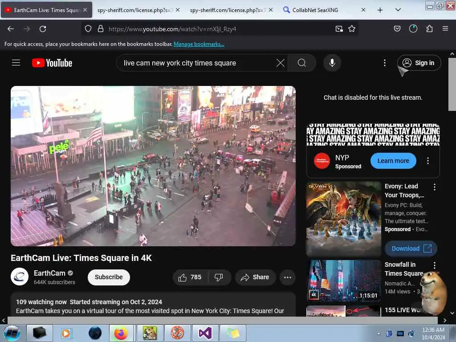
Task: Close the EarthCam Live tab
Action: point(85,10)
